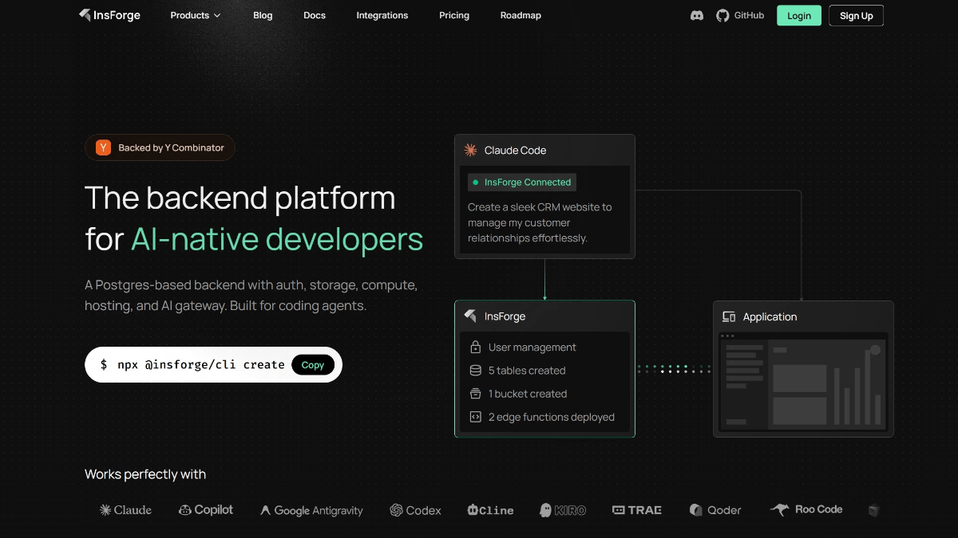The height and width of the screenshot is (538, 958).
Task: Open the Integrations nav item
Action: pos(382,15)
